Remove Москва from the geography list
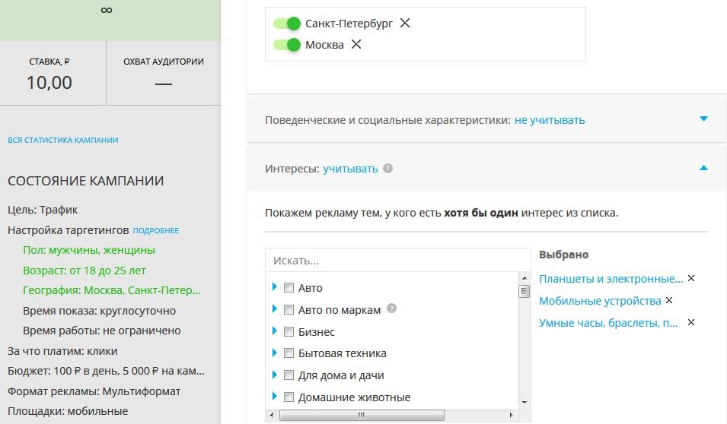The height and width of the screenshot is (424, 727). pos(356,44)
